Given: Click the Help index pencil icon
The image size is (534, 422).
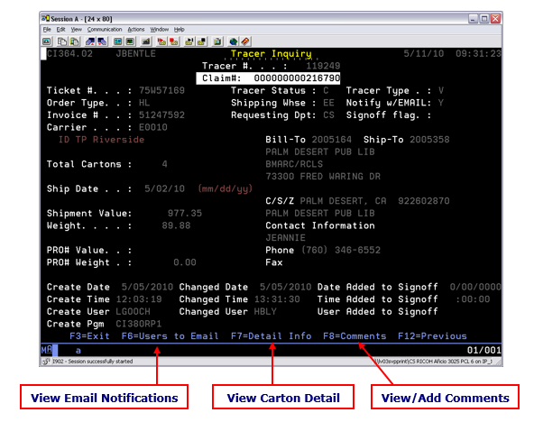Looking at the screenshot, I should [x=245, y=41].
